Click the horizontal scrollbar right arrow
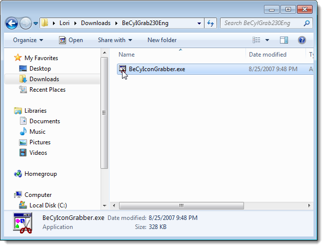325x248 pixels. (x=309, y=205)
